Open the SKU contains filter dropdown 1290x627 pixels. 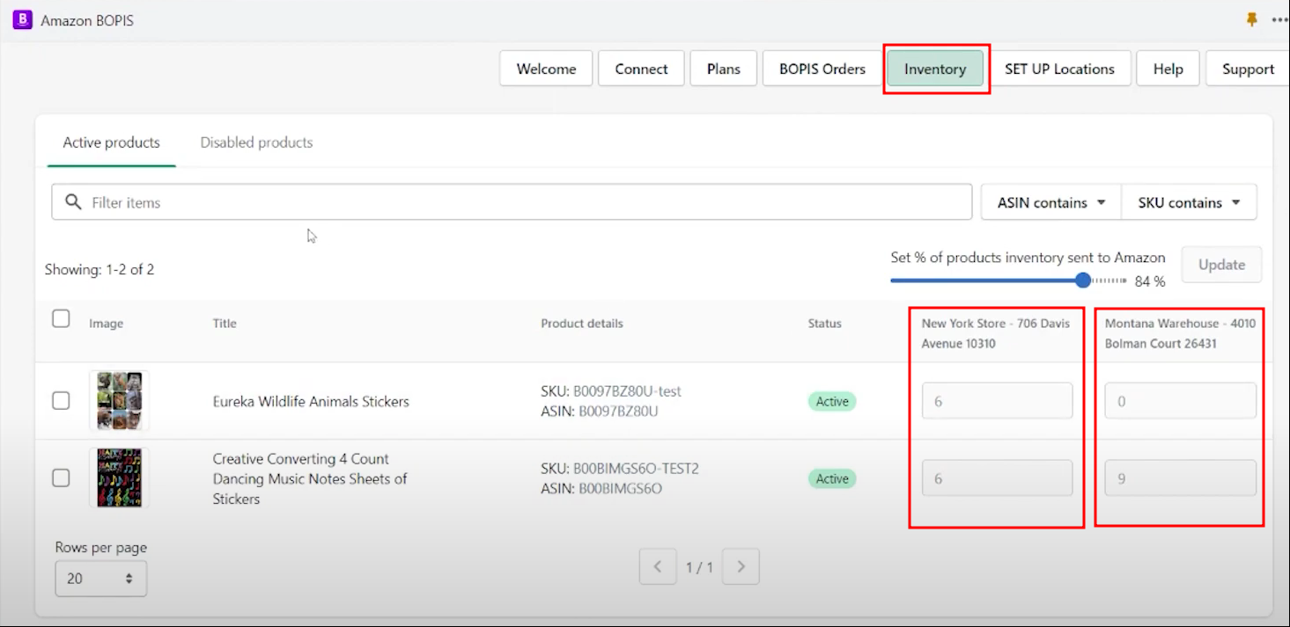coord(1189,202)
